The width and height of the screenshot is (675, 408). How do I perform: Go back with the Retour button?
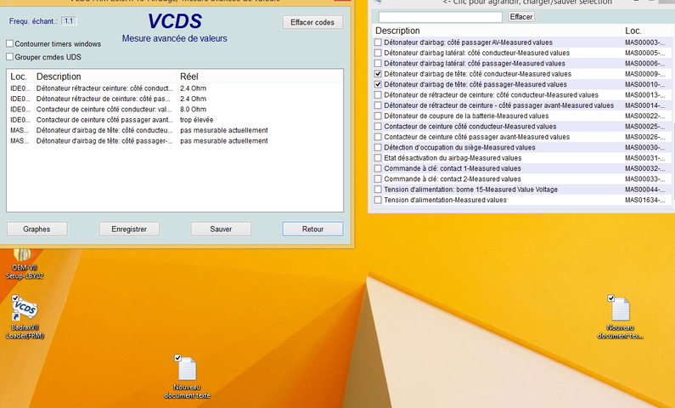pyautogui.click(x=313, y=229)
